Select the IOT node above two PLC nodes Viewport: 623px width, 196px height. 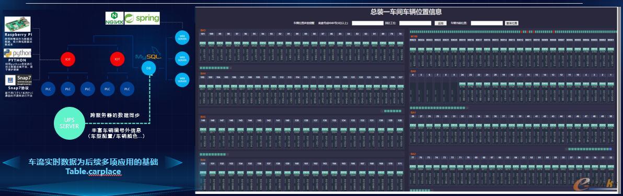[x=117, y=59]
